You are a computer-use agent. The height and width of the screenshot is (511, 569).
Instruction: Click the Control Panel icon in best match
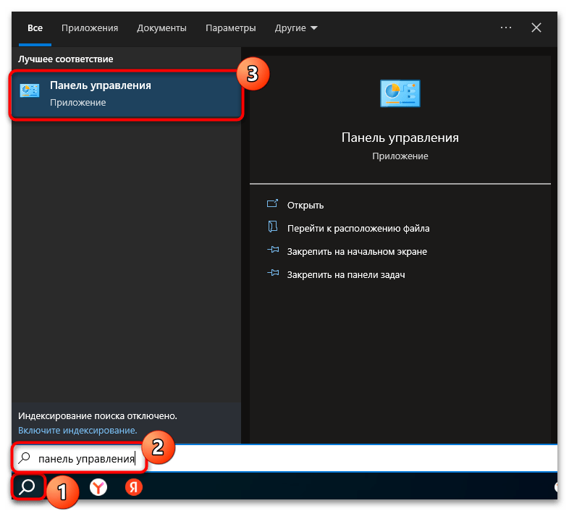[30, 90]
